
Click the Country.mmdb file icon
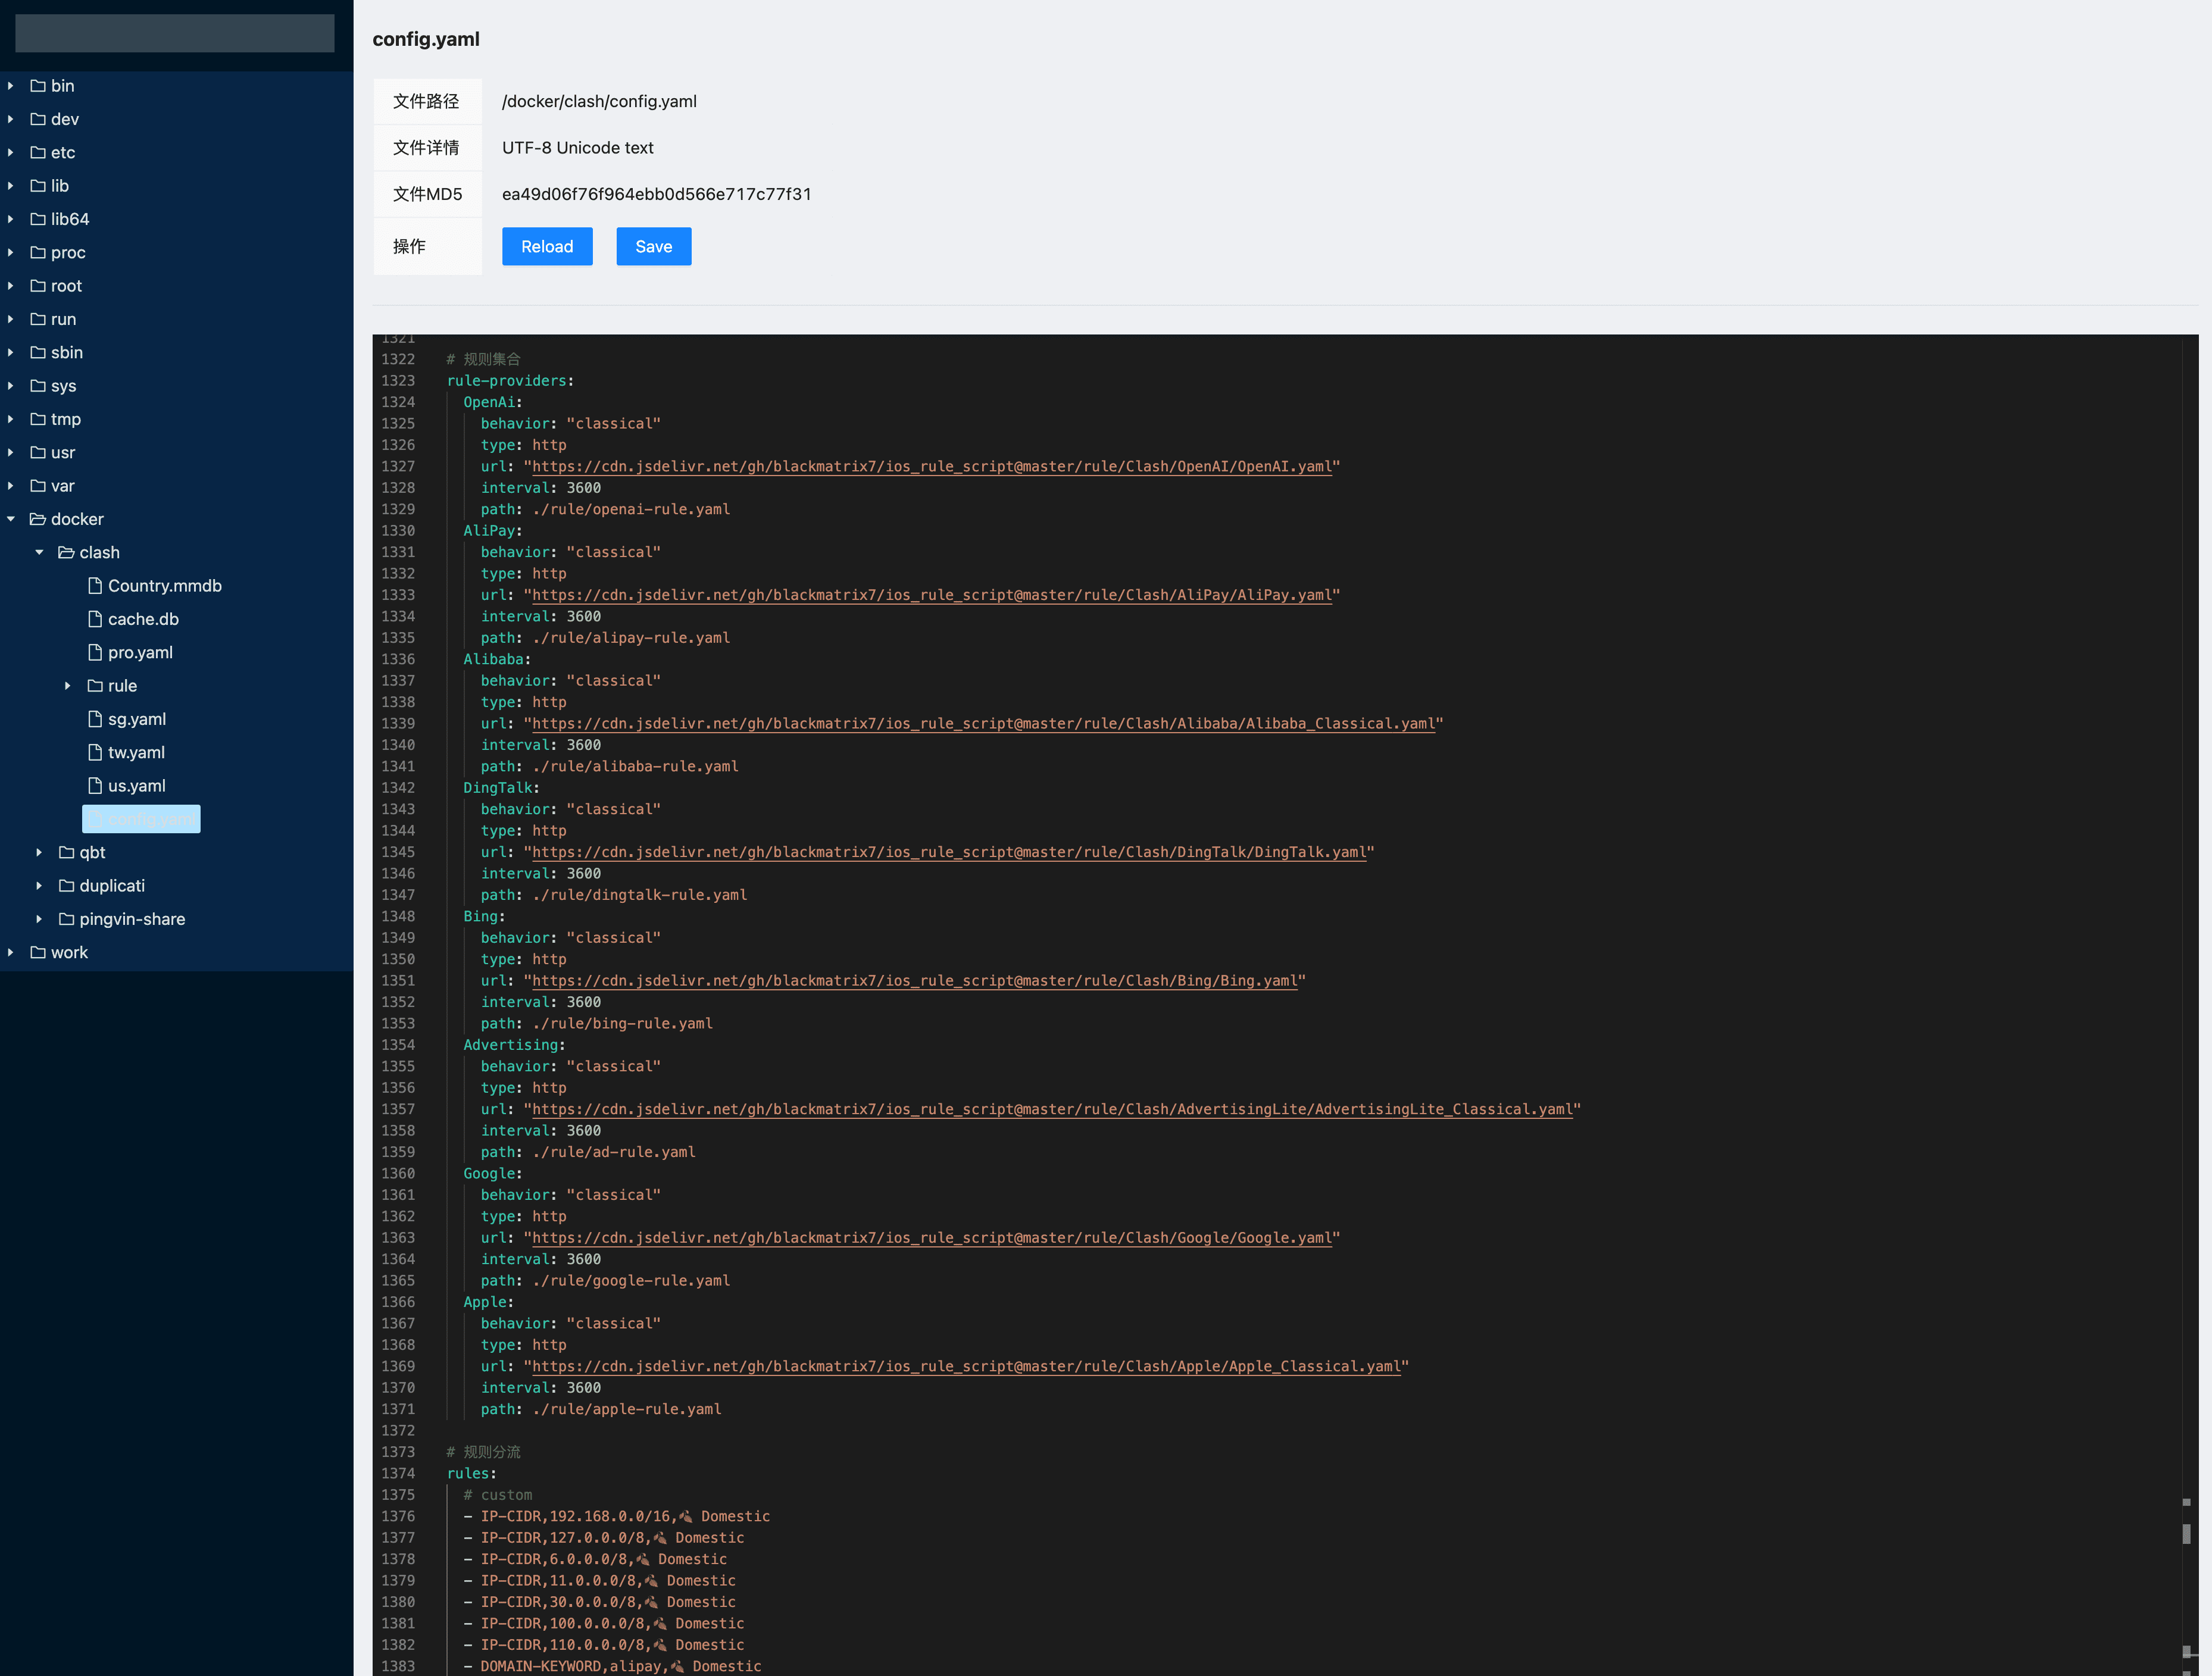(x=95, y=586)
